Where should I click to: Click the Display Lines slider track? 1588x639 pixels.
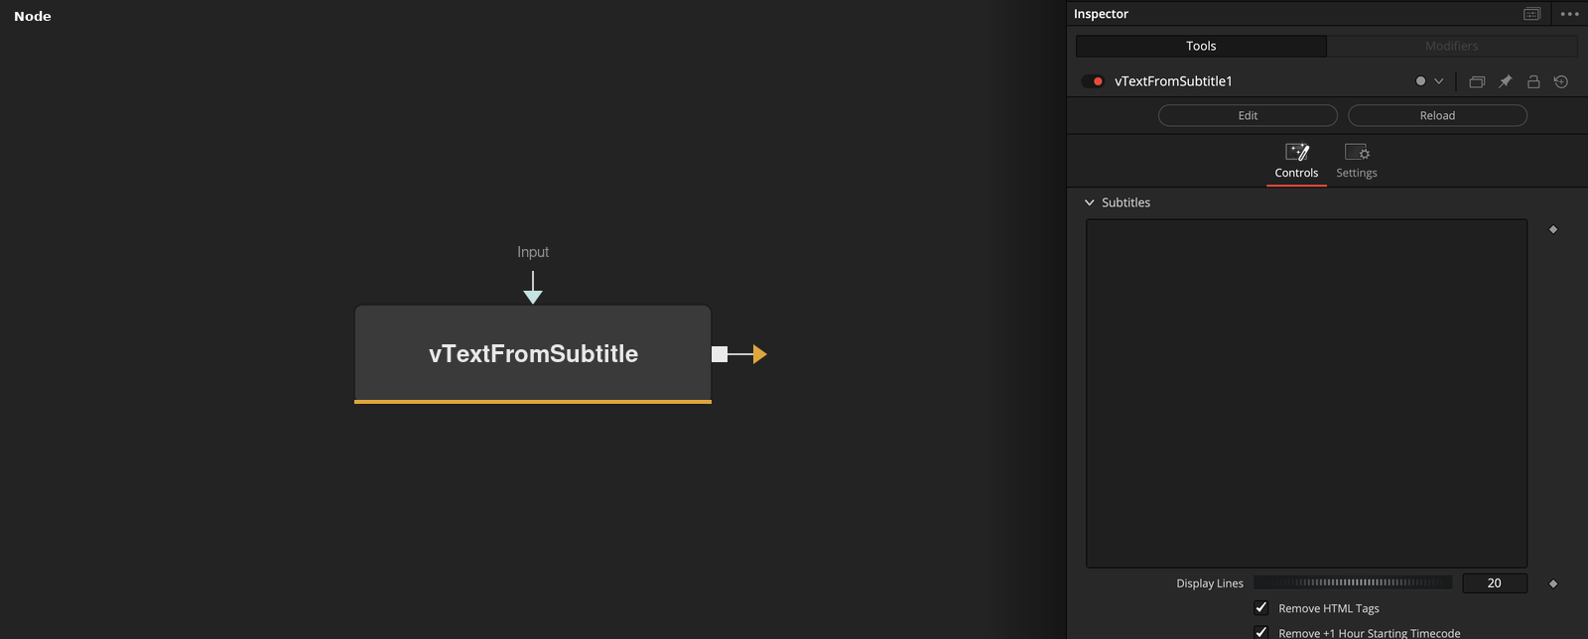click(1353, 582)
